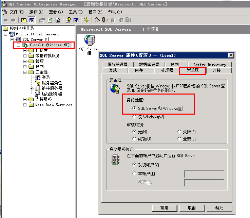Click the last toolbar icon for new job
250x218 pixels.
point(128,20)
